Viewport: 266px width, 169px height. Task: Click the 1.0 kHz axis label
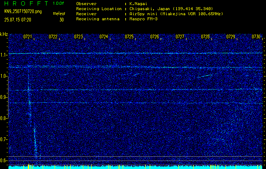point(3,76)
